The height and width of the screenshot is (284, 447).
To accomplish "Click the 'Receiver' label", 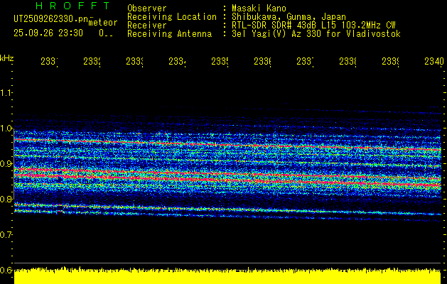I will click(x=147, y=26).
